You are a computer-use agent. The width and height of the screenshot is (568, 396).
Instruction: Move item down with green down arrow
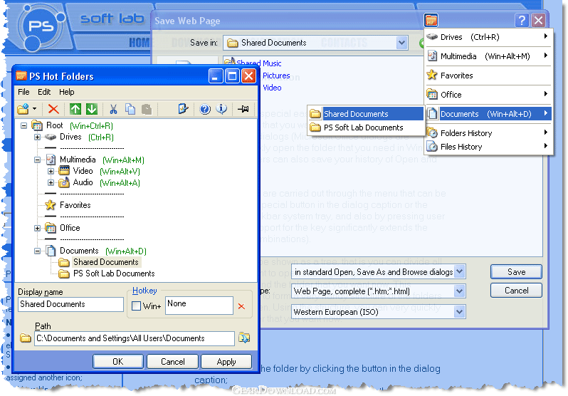92,109
